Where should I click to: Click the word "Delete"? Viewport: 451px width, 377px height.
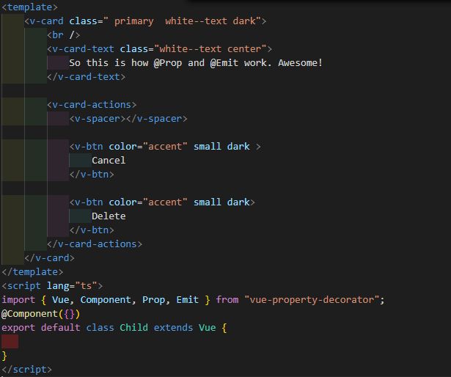point(109,216)
